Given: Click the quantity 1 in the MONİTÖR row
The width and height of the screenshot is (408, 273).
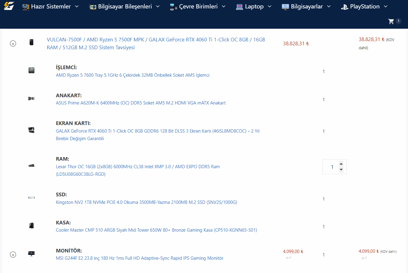Looking at the screenshot, I should (x=323, y=255).
